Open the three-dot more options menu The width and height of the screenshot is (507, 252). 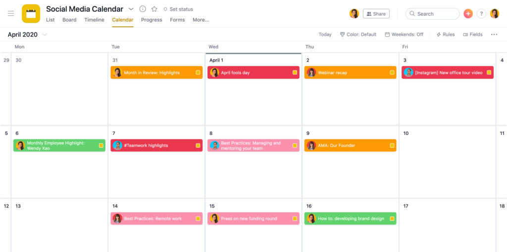point(494,34)
